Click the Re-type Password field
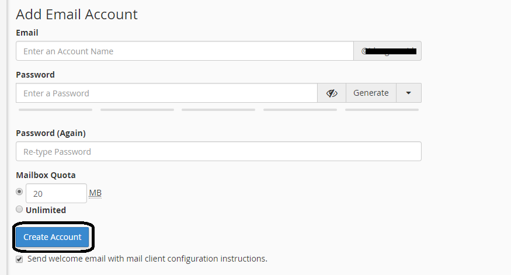Screen dimensions: 511x275 218,152
